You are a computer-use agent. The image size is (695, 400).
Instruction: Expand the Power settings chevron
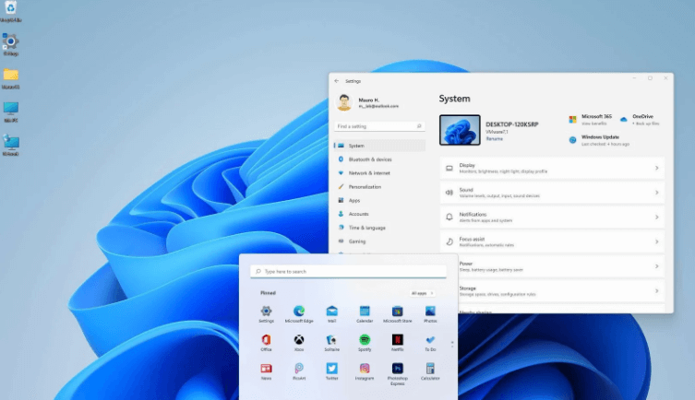(657, 266)
